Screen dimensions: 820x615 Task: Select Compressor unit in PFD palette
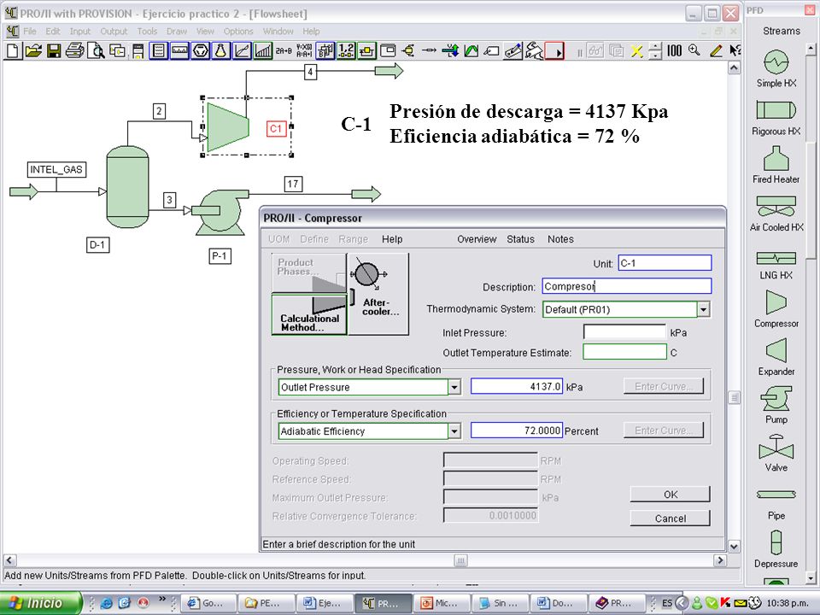776,308
